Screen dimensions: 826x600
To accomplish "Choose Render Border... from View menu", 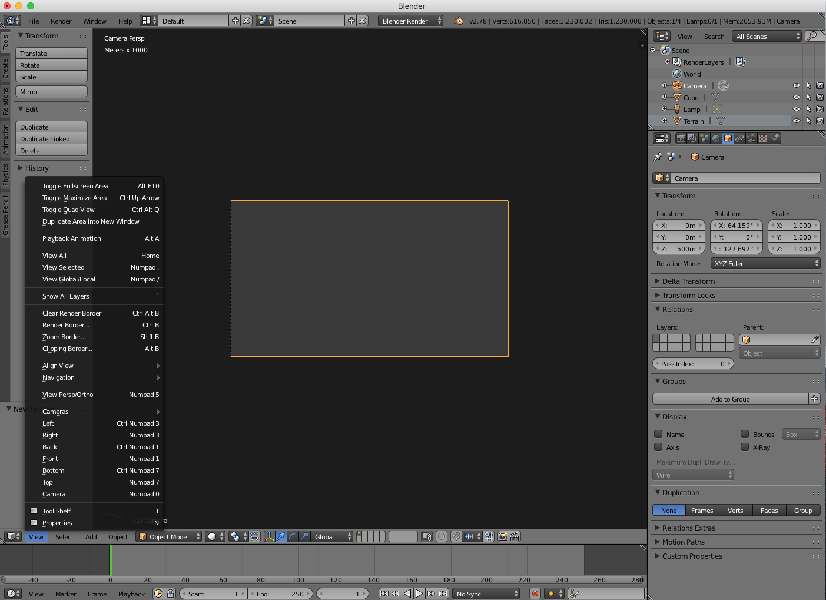I will pos(94,325).
